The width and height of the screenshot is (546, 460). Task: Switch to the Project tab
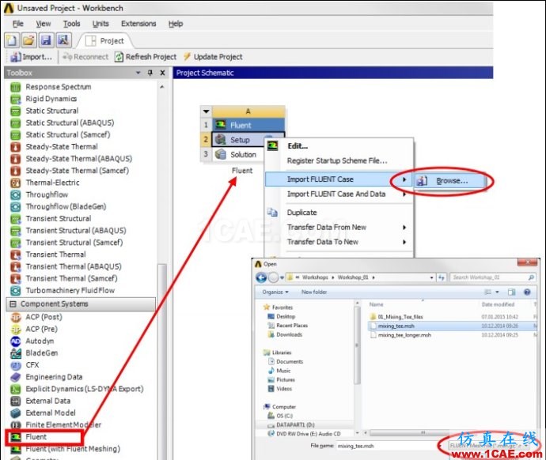coord(104,40)
